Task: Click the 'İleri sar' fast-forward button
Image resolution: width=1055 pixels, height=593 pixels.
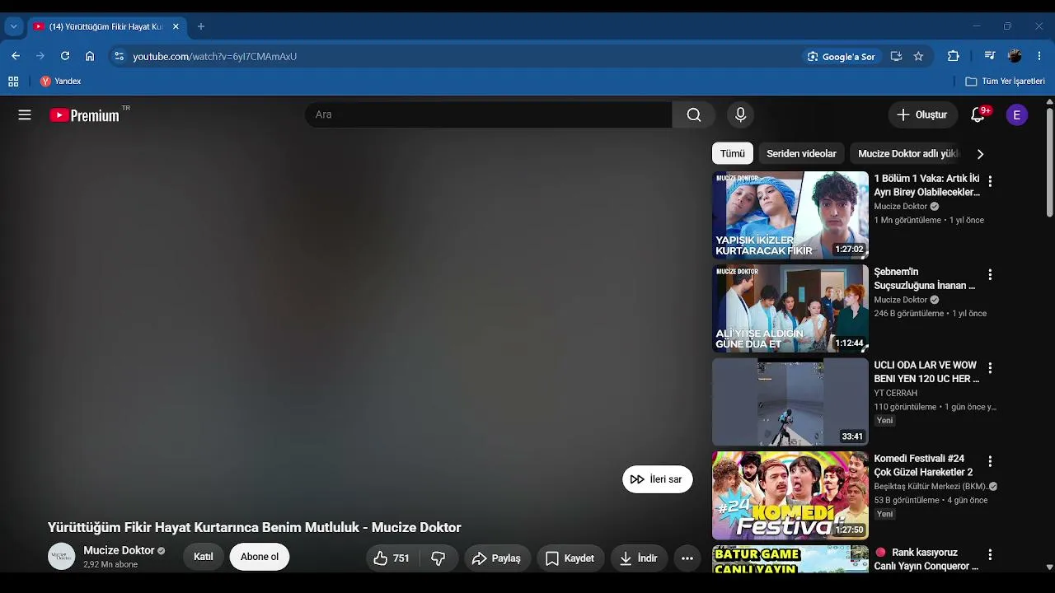Action: 658,479
